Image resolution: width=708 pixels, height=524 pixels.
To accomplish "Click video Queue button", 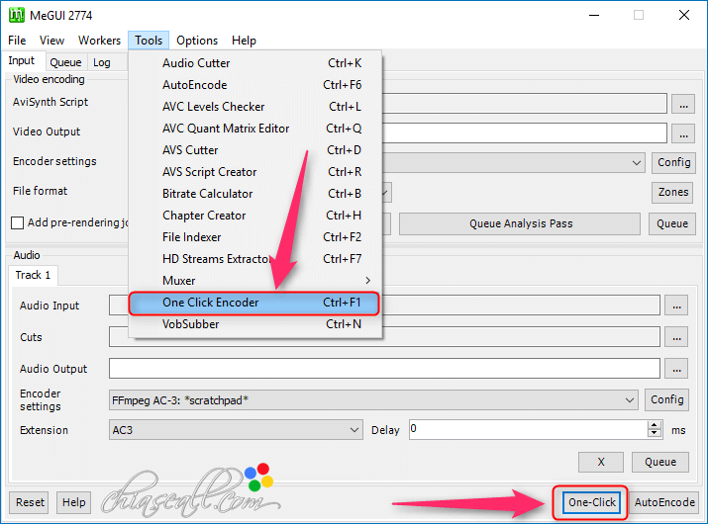I will pyautogui.click(x=672, y=223).
